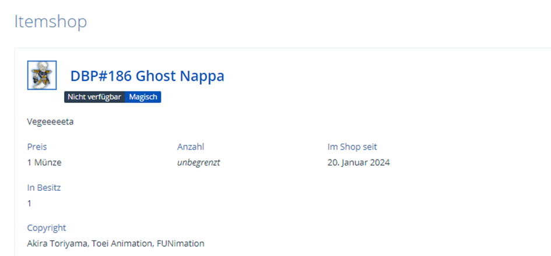Click the blue 'Magisch' badge

tap(143, 97)
